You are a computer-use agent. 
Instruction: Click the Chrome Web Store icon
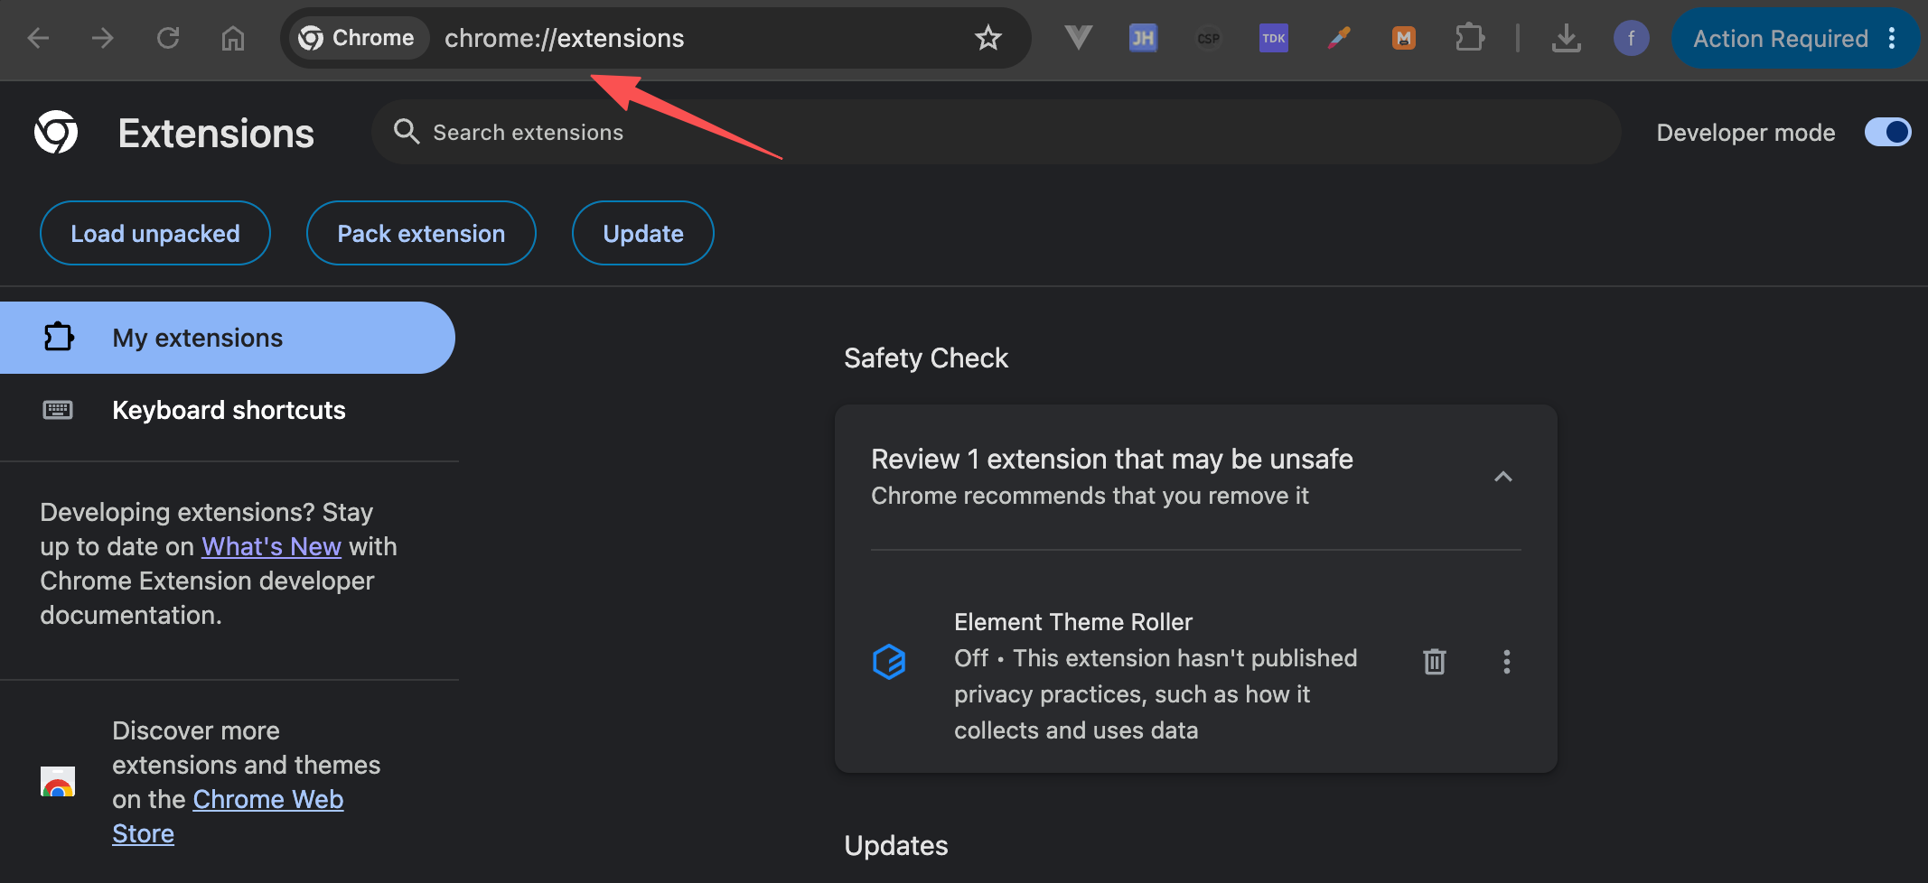(x=58, y=781)
